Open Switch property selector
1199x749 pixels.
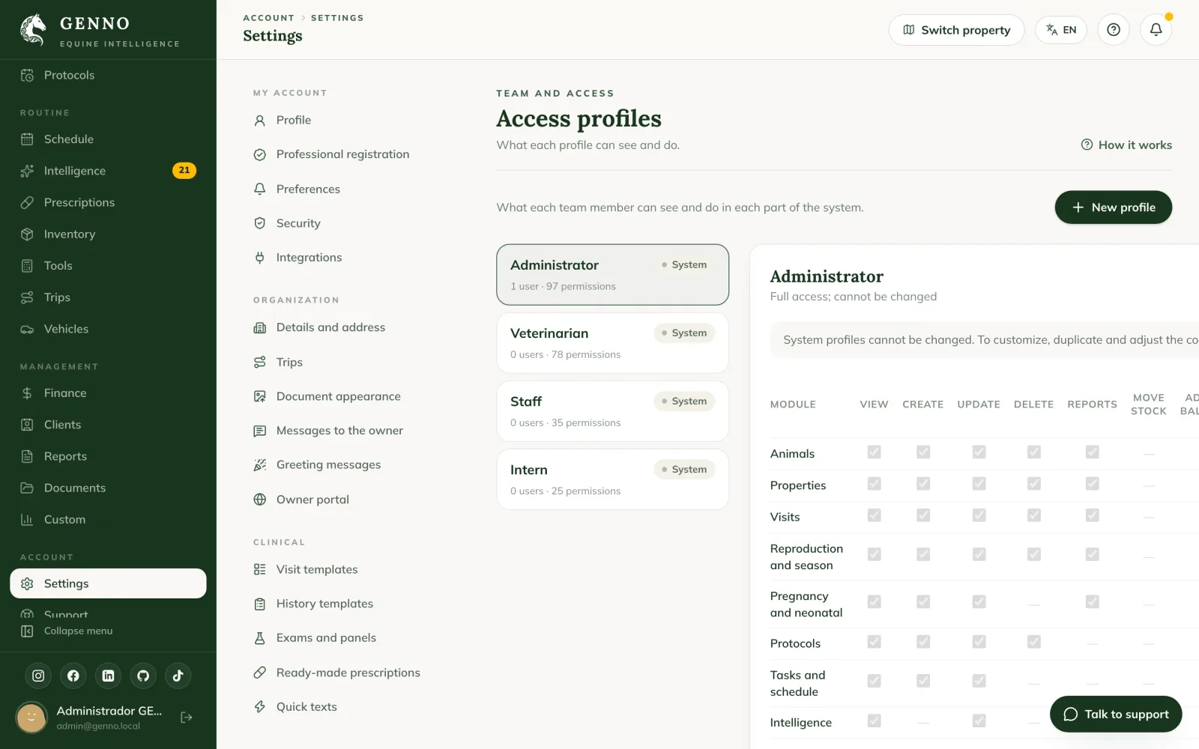point(956,30)
